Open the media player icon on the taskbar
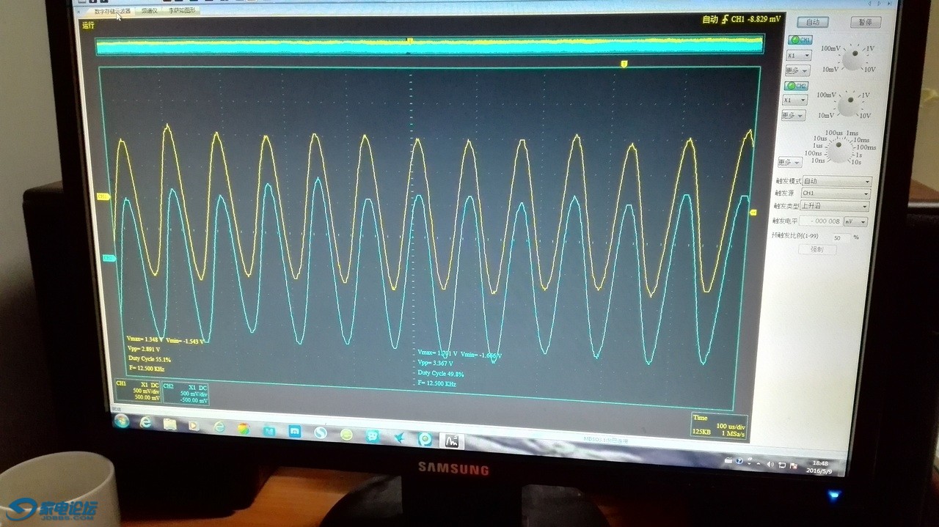This screenshot has width=939, height=527. click(194, 425)
